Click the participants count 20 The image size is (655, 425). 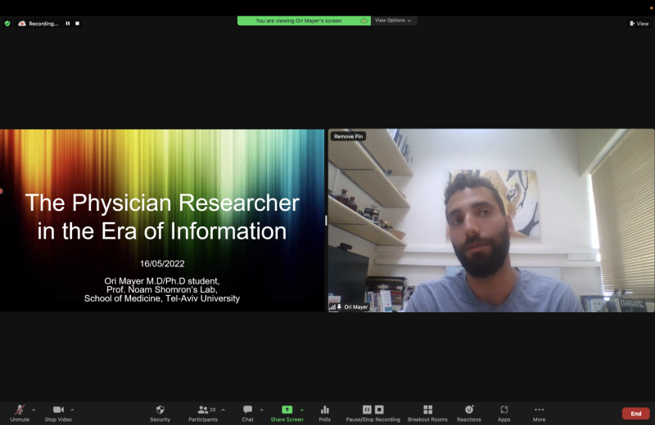[x=213, y=409]
